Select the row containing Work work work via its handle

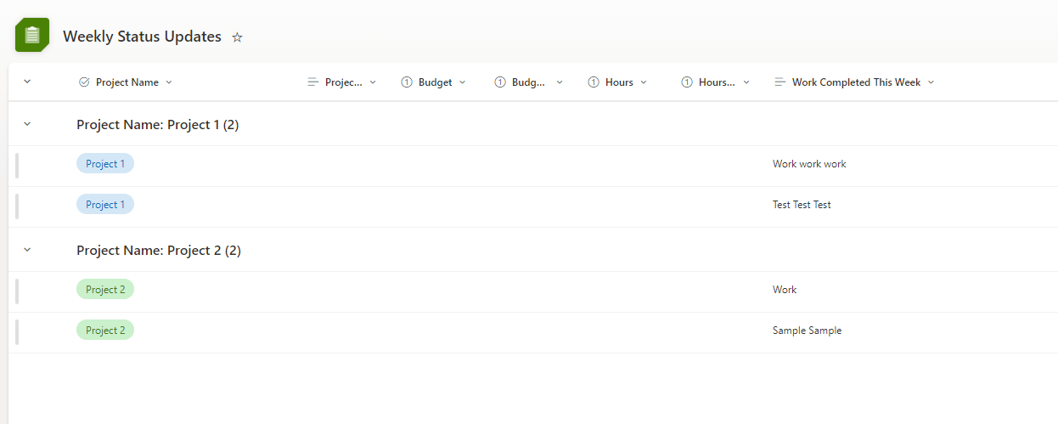[x=17, y=166]
